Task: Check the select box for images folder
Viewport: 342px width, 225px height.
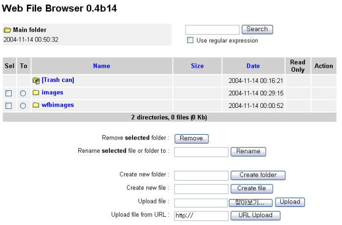Action: 8,93
